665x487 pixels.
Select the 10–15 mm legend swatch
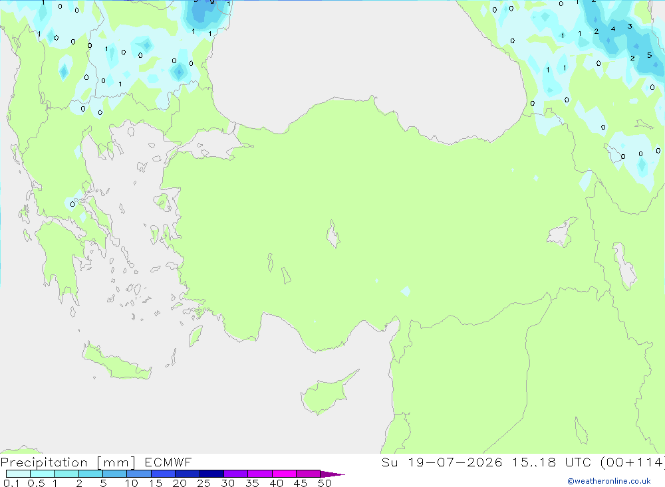point(139,474)
